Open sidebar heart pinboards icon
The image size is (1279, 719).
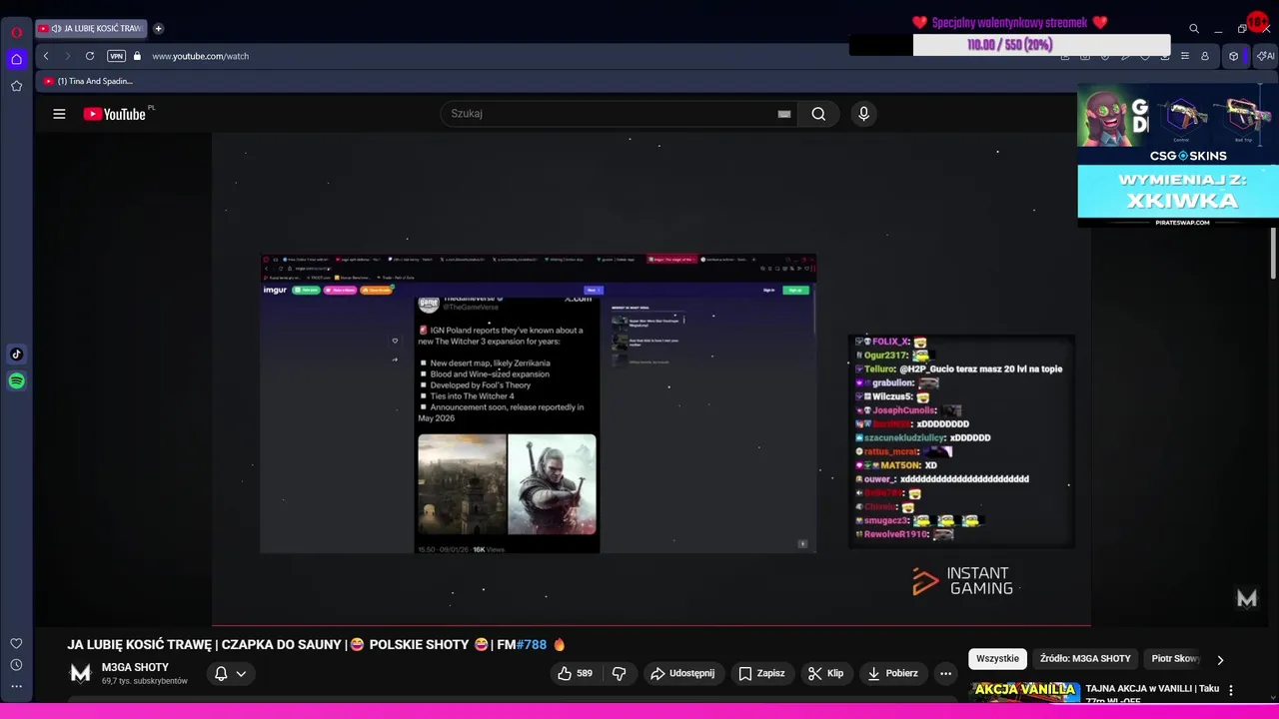point(16,643)
